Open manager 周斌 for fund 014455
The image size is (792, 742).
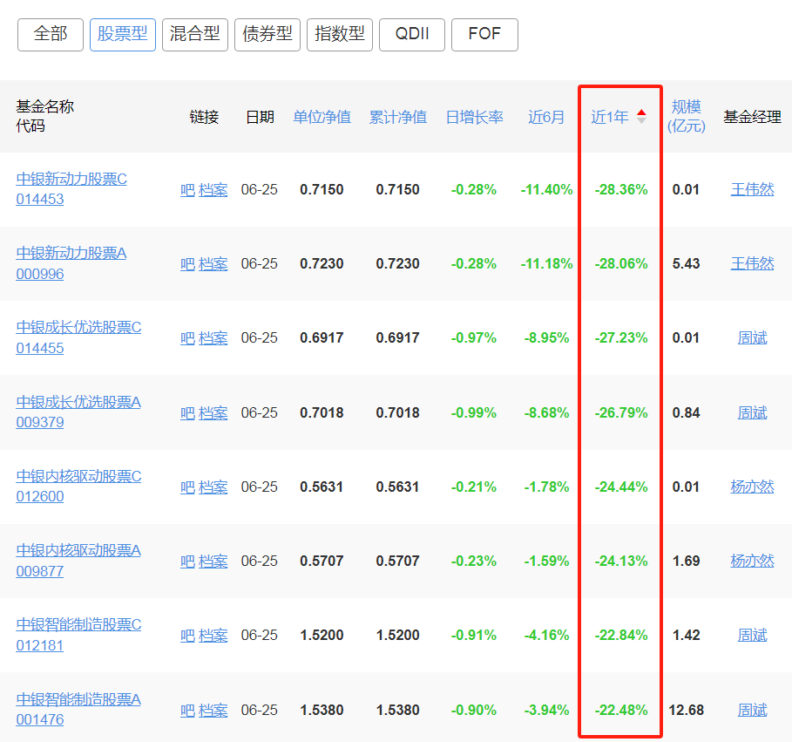(752, 337)
